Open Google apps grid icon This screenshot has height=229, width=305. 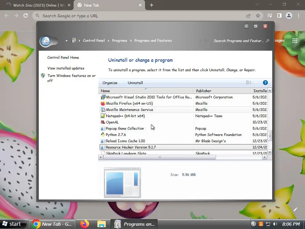(295, 41)
